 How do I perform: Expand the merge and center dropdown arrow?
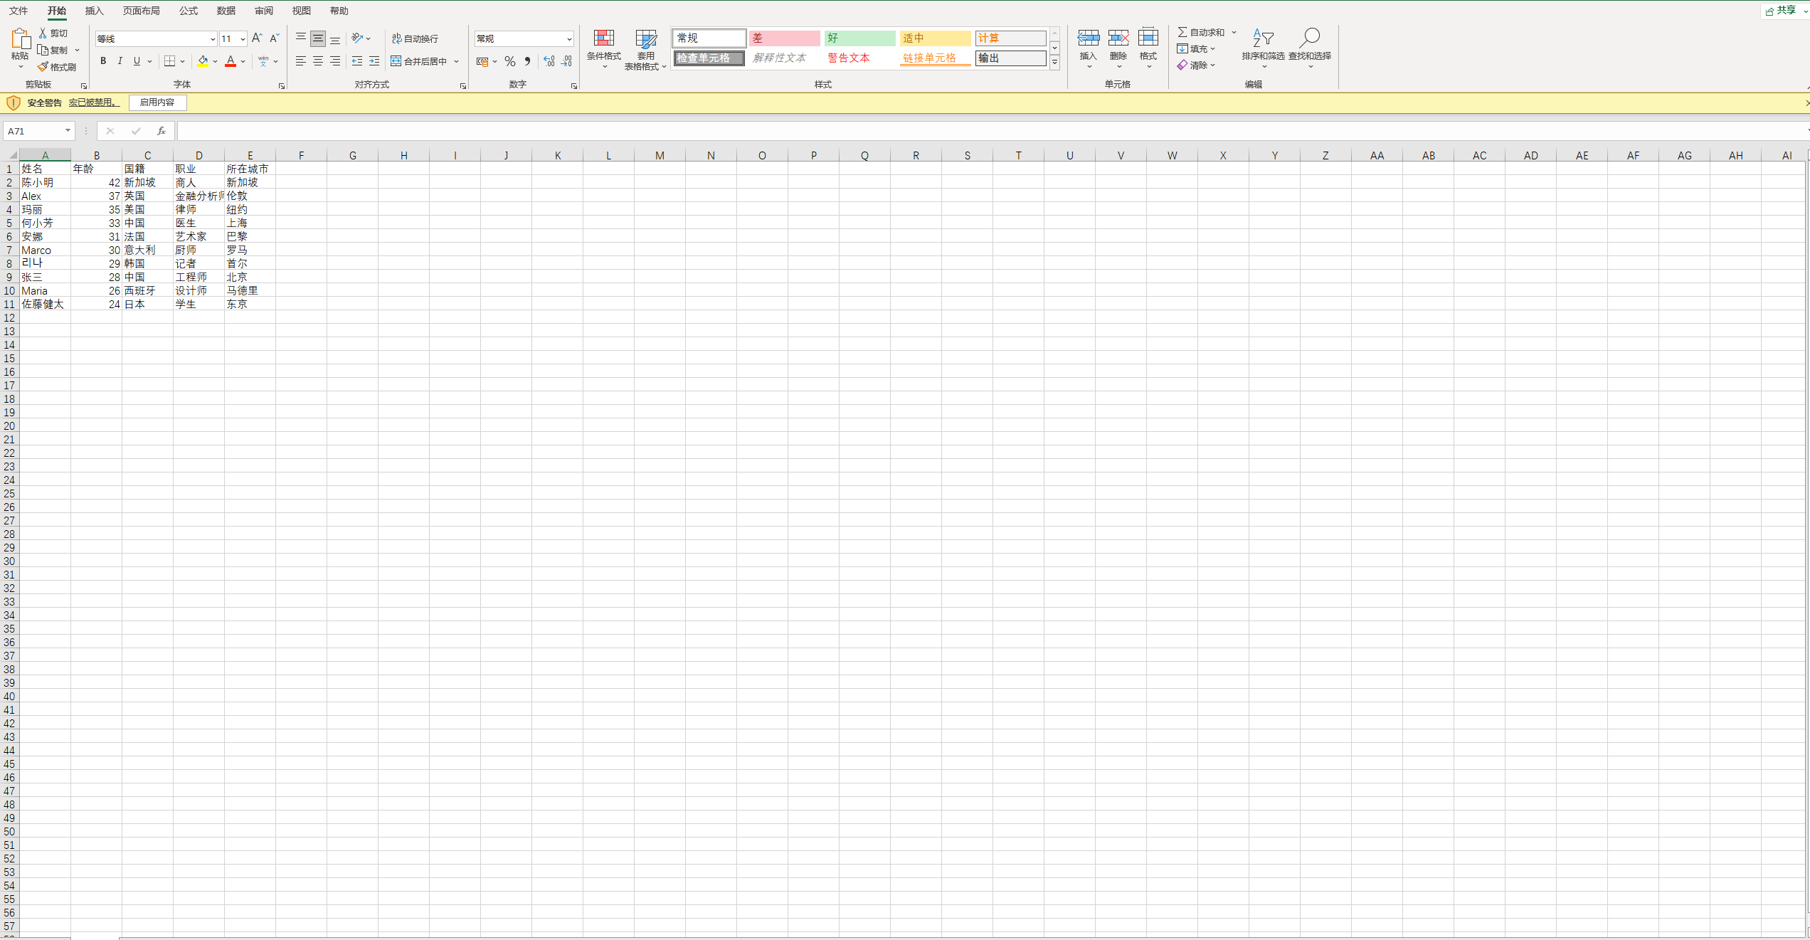point(456,62)
